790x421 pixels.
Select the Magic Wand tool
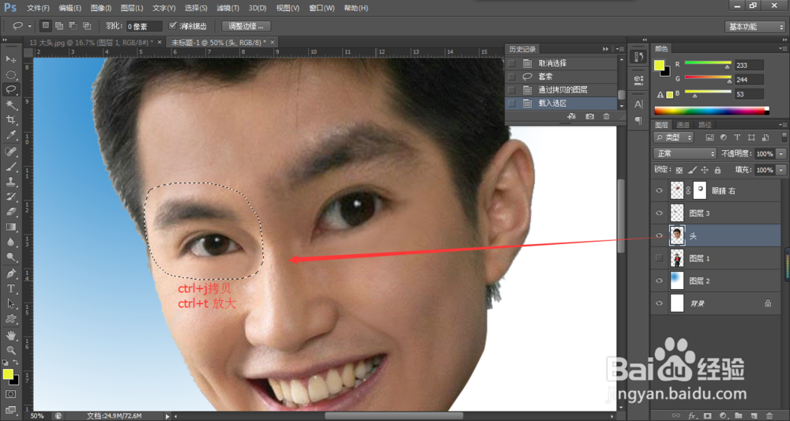pyautogui.click(x=10, y=105)
